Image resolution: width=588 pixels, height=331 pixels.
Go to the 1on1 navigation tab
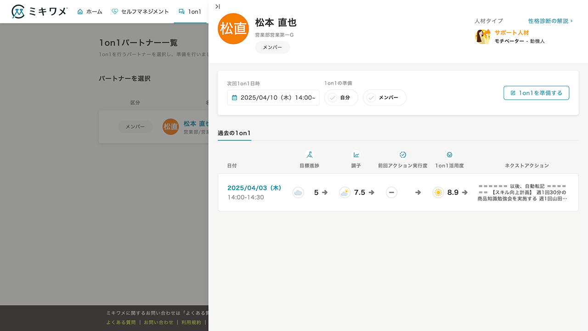[x=190, y=11]
